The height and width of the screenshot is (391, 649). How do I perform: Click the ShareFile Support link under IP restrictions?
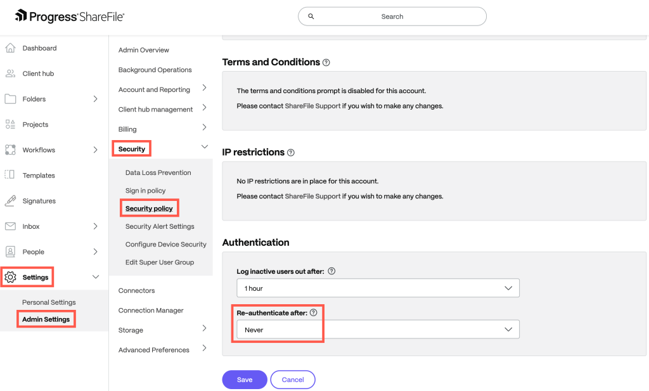click(x=312, y=196)
